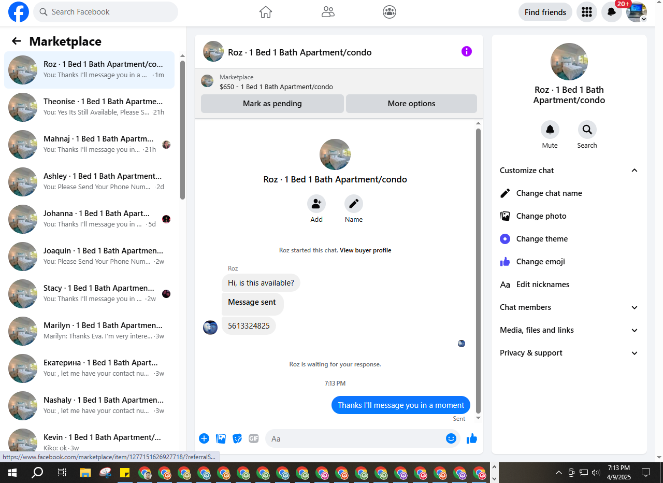Mute this conversation
This screenshot has height=483, width=663.
coord(550,129)
